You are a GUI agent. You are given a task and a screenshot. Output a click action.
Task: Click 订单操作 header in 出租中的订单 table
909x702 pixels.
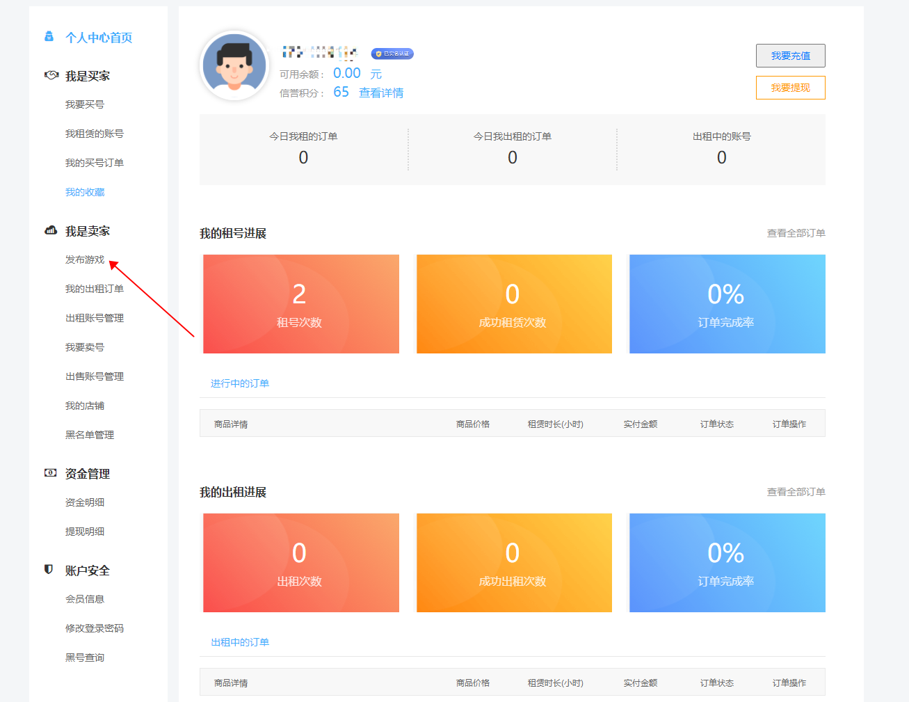(x=789, y=683)
